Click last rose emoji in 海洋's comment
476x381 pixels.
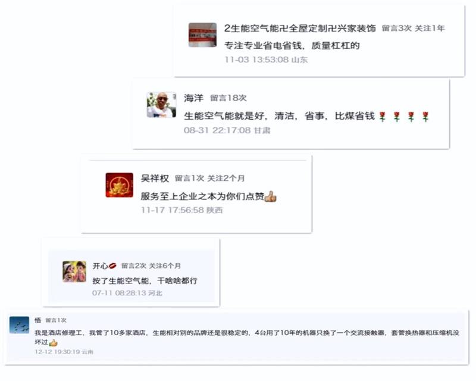[425, 117]
